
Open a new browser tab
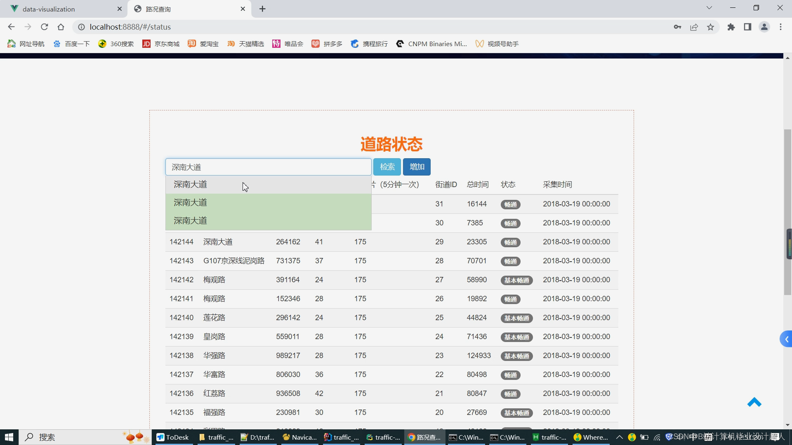pos(262,9)
